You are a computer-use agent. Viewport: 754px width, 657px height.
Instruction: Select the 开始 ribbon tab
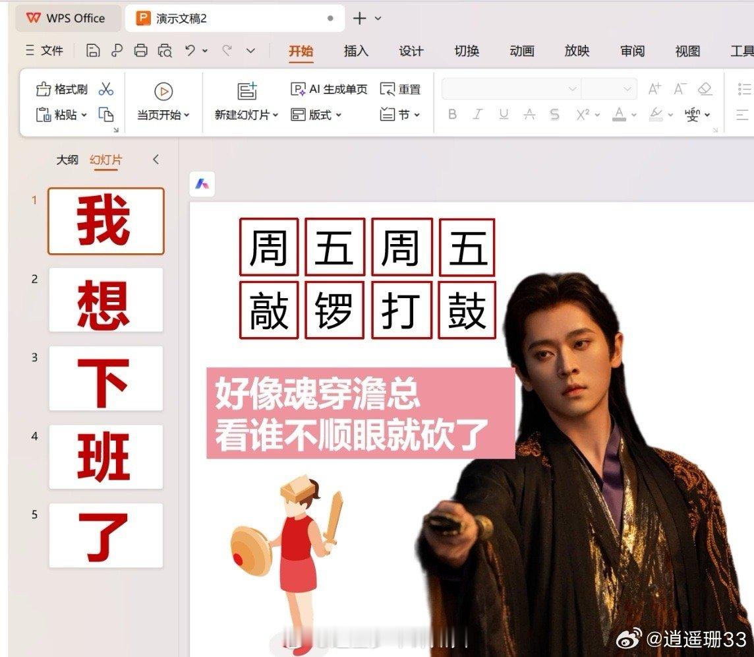(301, 51)
